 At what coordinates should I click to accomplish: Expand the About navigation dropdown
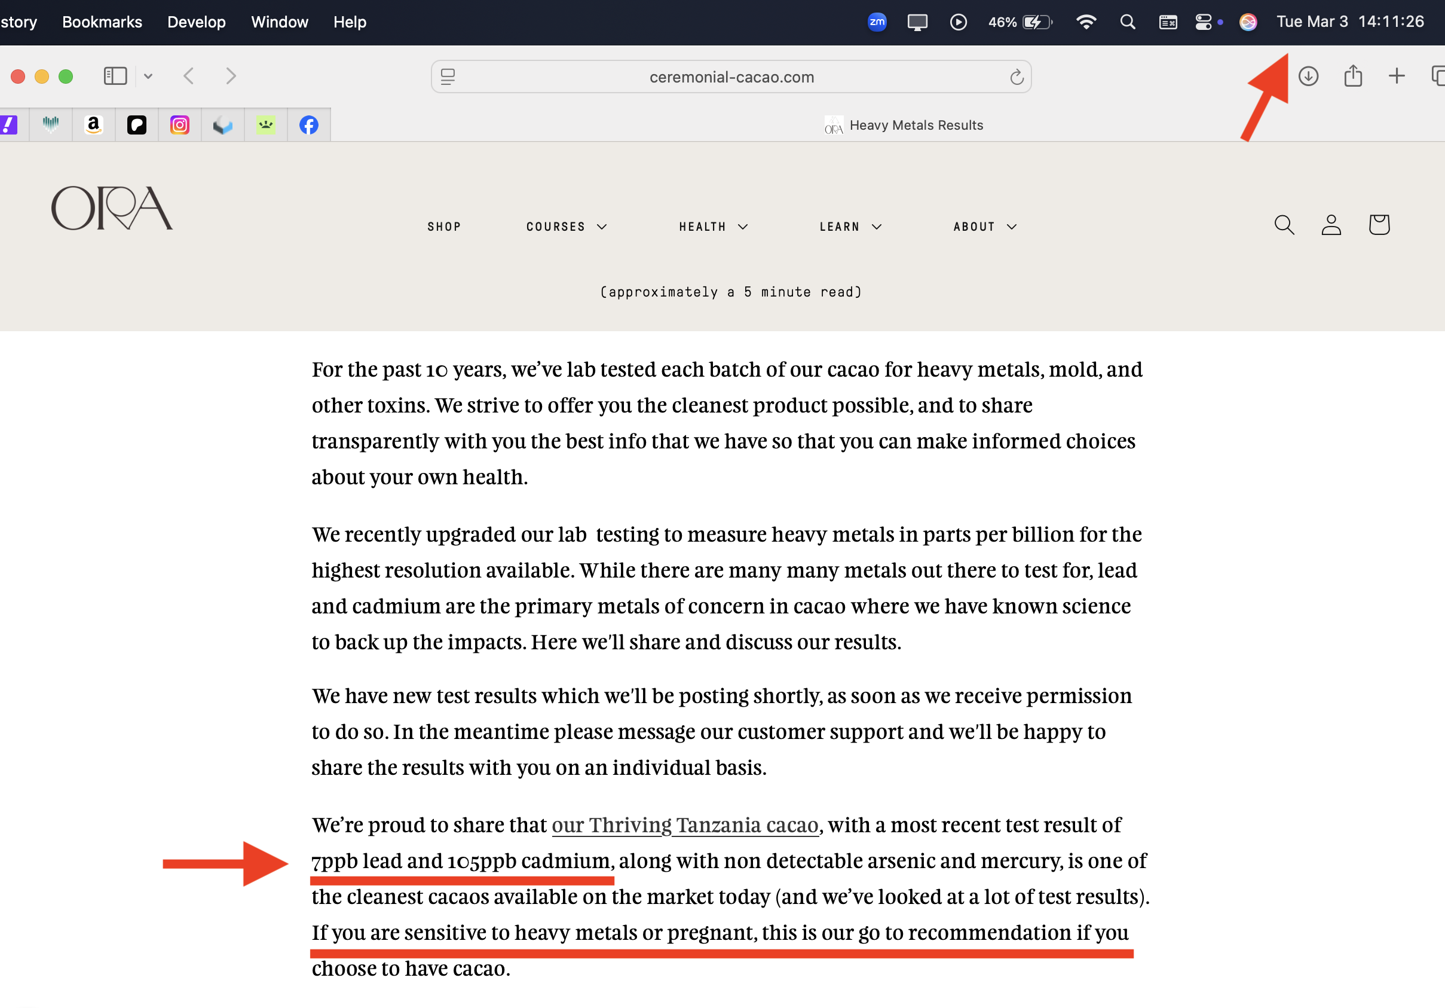point(984,227)
